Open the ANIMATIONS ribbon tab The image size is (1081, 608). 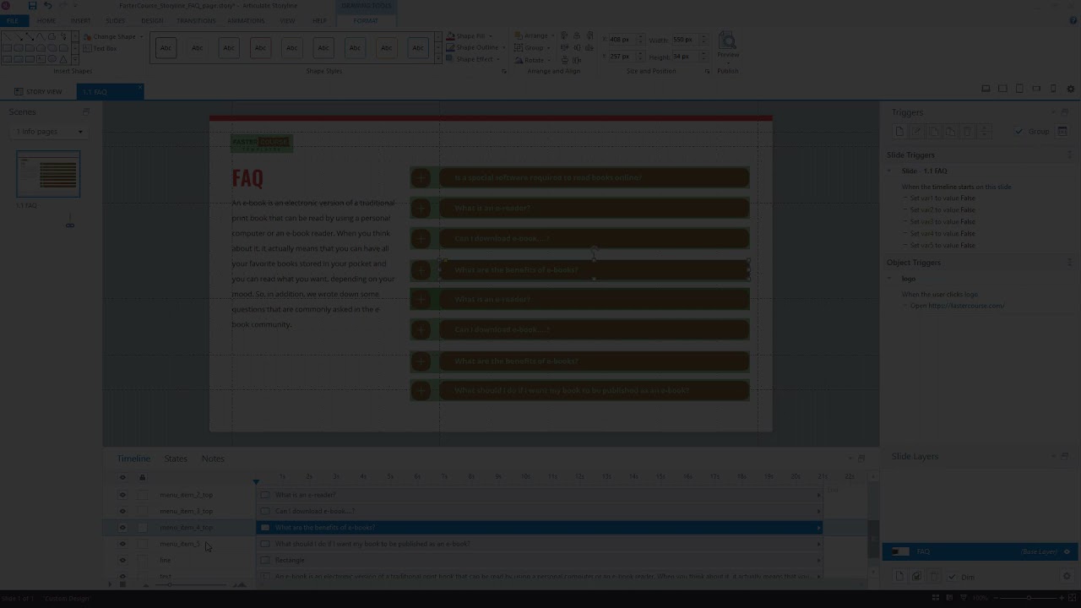coord(246,20)
